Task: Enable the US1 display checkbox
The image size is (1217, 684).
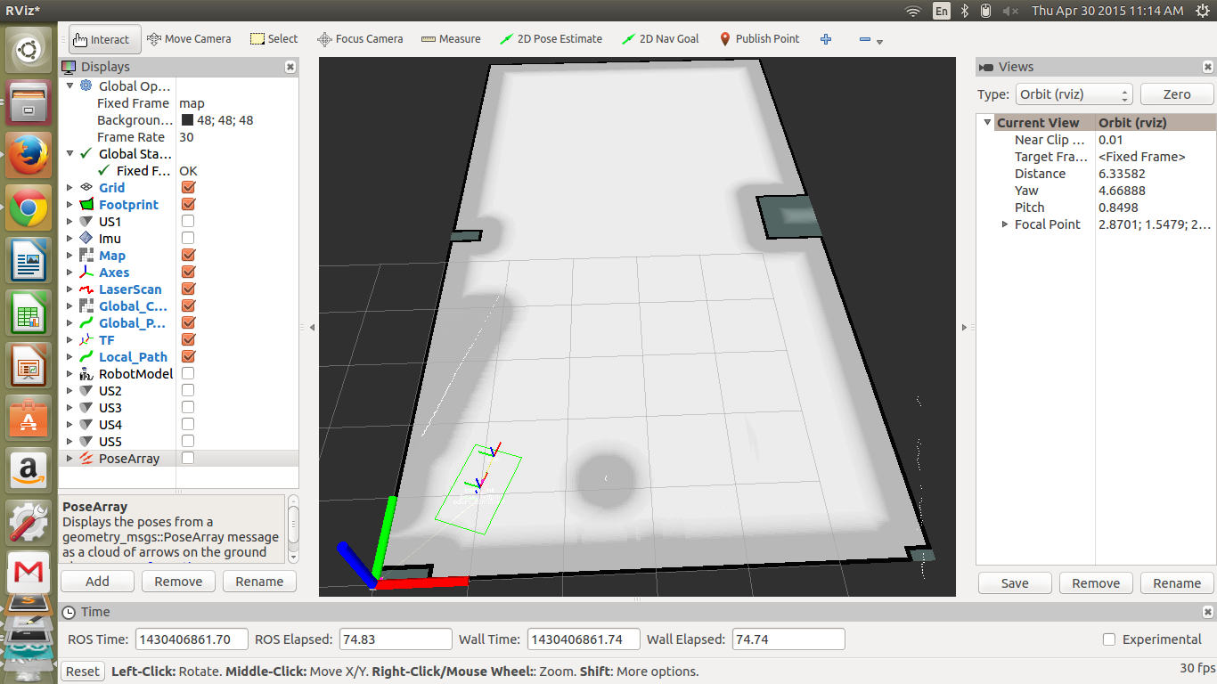Action: pos(188,222)
